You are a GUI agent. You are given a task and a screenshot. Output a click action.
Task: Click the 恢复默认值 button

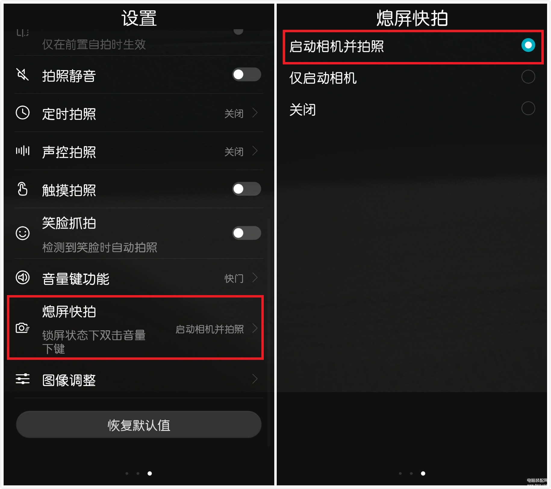(x=139, y=425)
